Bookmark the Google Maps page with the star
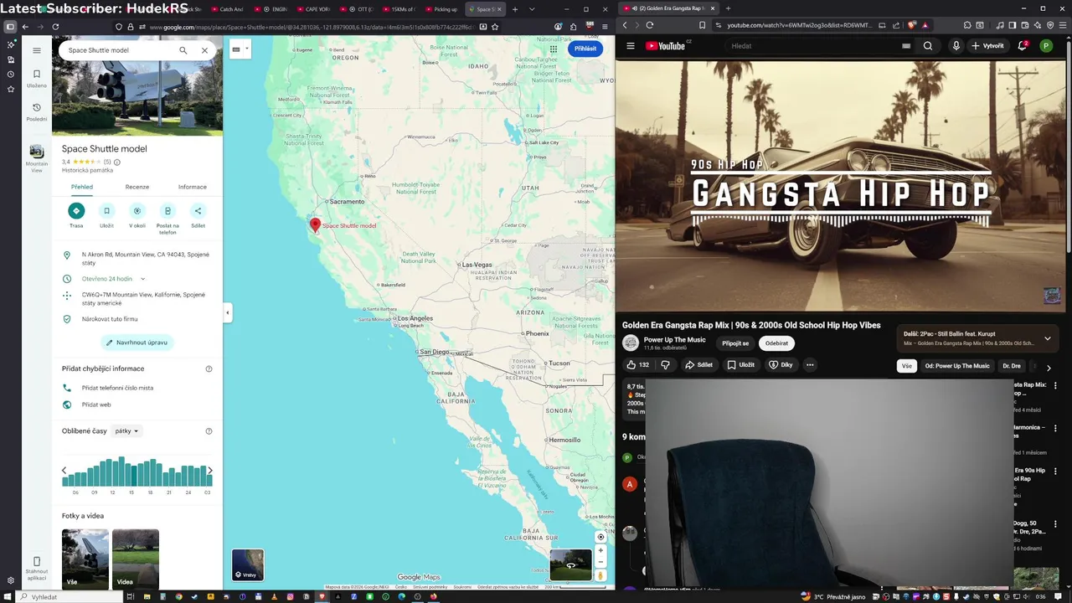Viewport: 1072px width, 603px height. (497, 27)
